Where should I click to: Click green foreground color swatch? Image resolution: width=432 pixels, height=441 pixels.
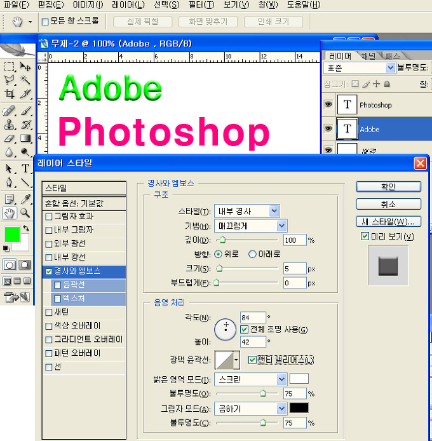12,234
